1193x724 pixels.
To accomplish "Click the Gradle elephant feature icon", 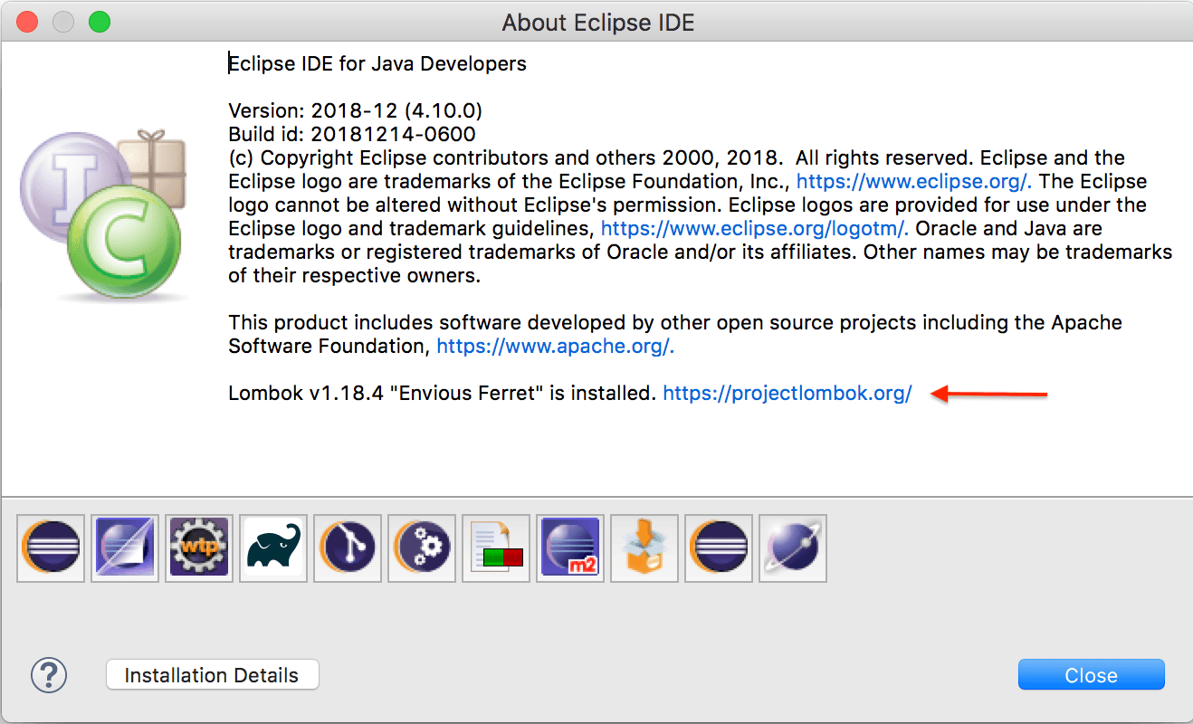I will pos(273,548).
